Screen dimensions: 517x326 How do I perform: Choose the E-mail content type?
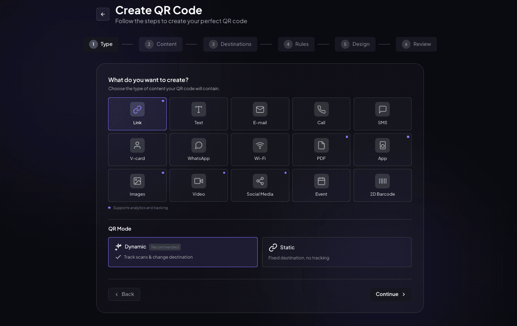point(260,114)
